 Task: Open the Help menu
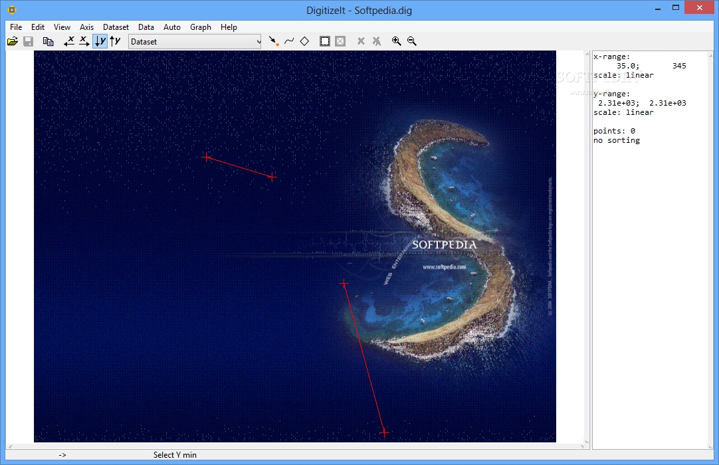tap(229, 27)
